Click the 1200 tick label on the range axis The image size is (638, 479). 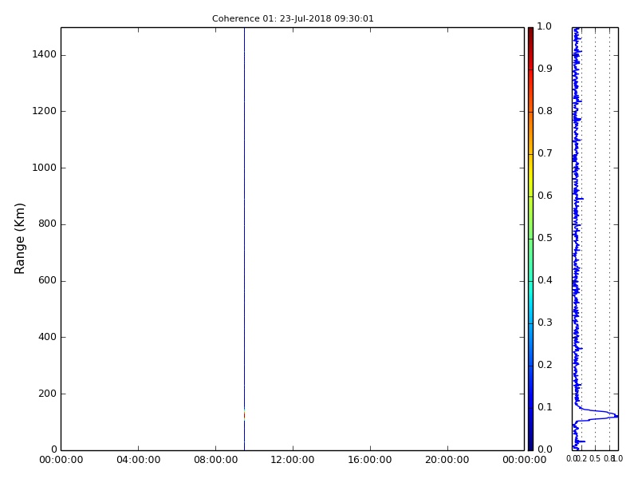(45, 111)
